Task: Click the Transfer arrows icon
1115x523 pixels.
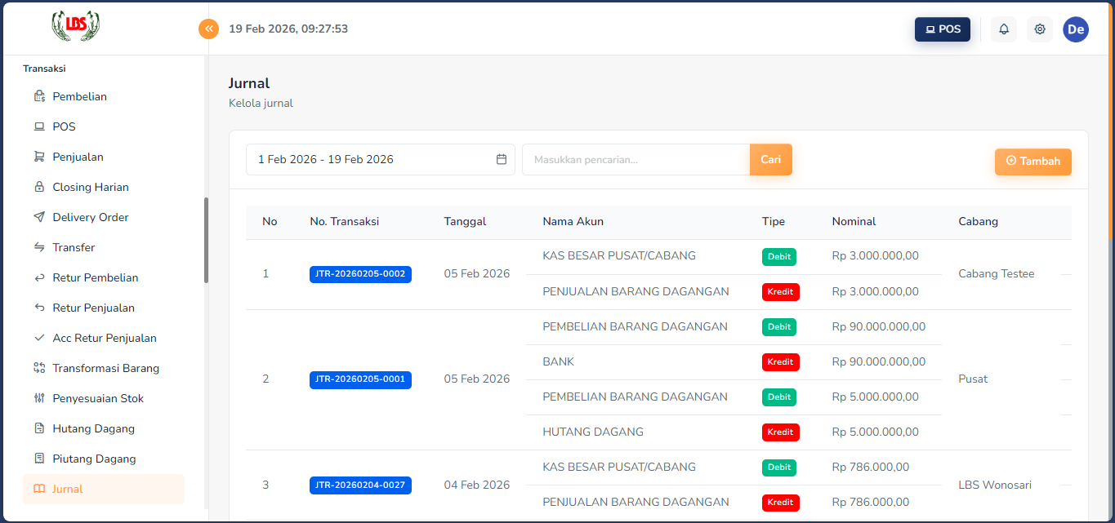Action: point(39,247)
